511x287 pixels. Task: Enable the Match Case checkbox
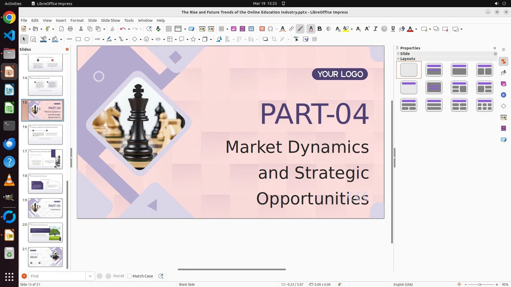[129, 276]
